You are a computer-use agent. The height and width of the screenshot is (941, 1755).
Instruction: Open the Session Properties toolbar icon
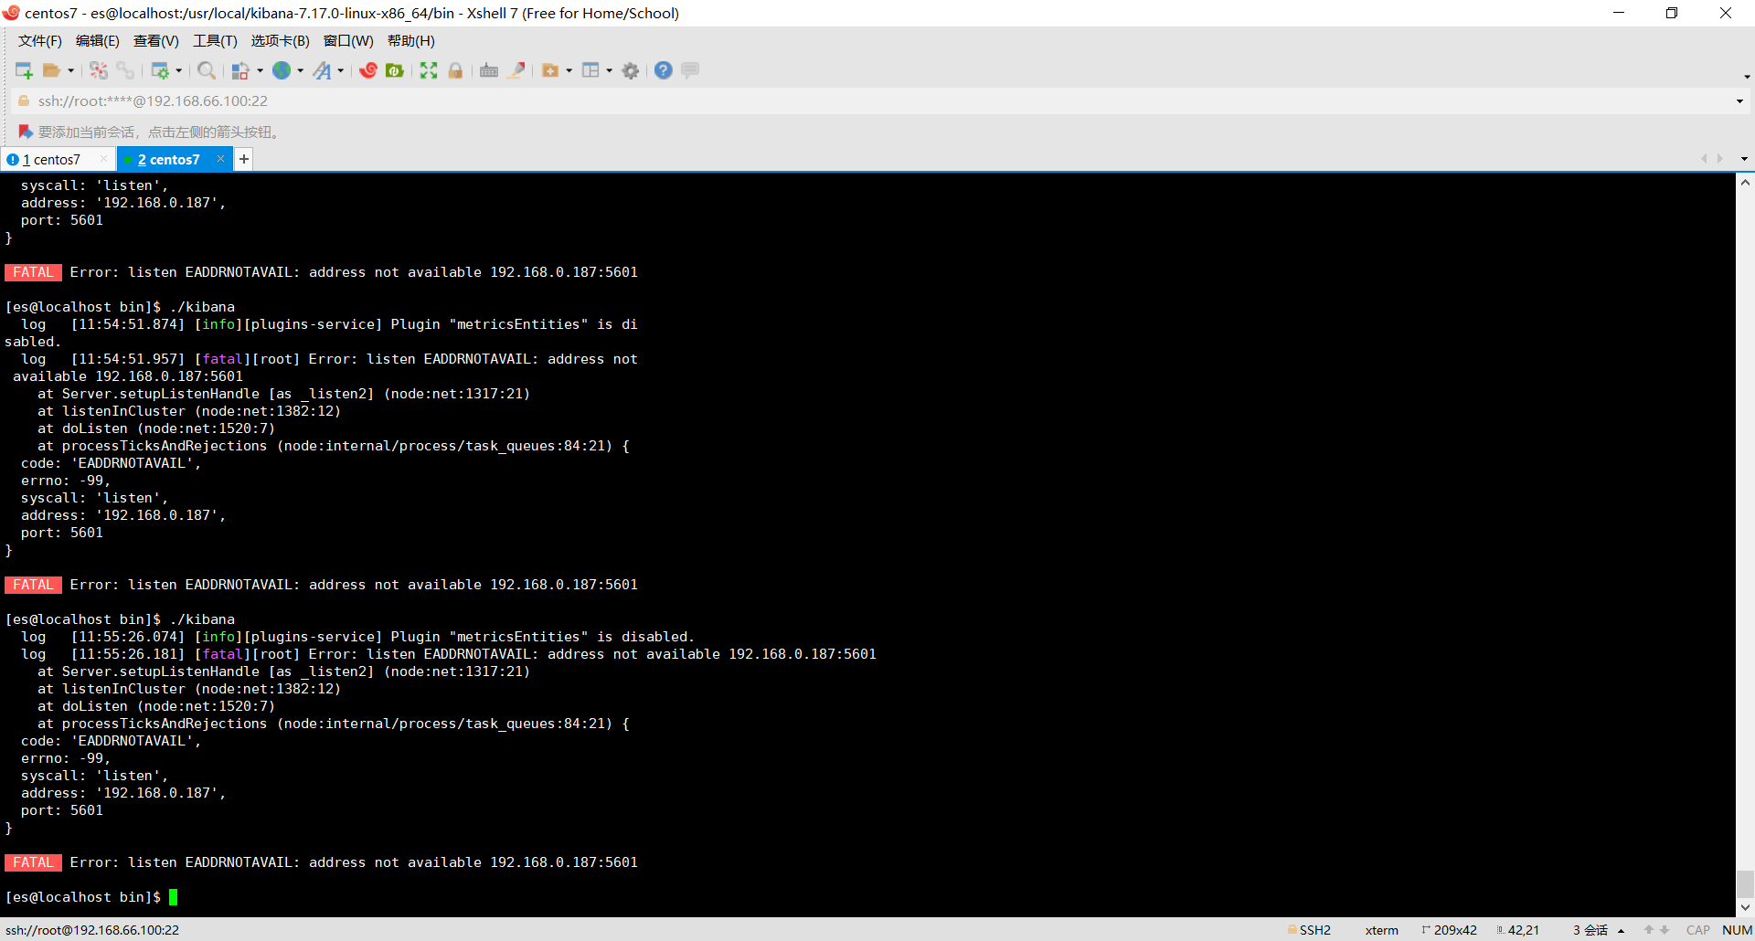point(160,70)
